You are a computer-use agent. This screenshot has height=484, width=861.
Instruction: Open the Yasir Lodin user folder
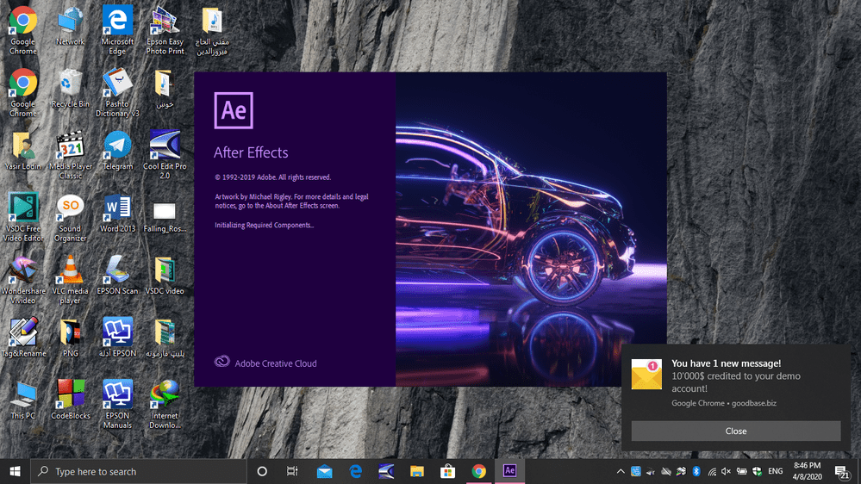[x=23, y=152]
